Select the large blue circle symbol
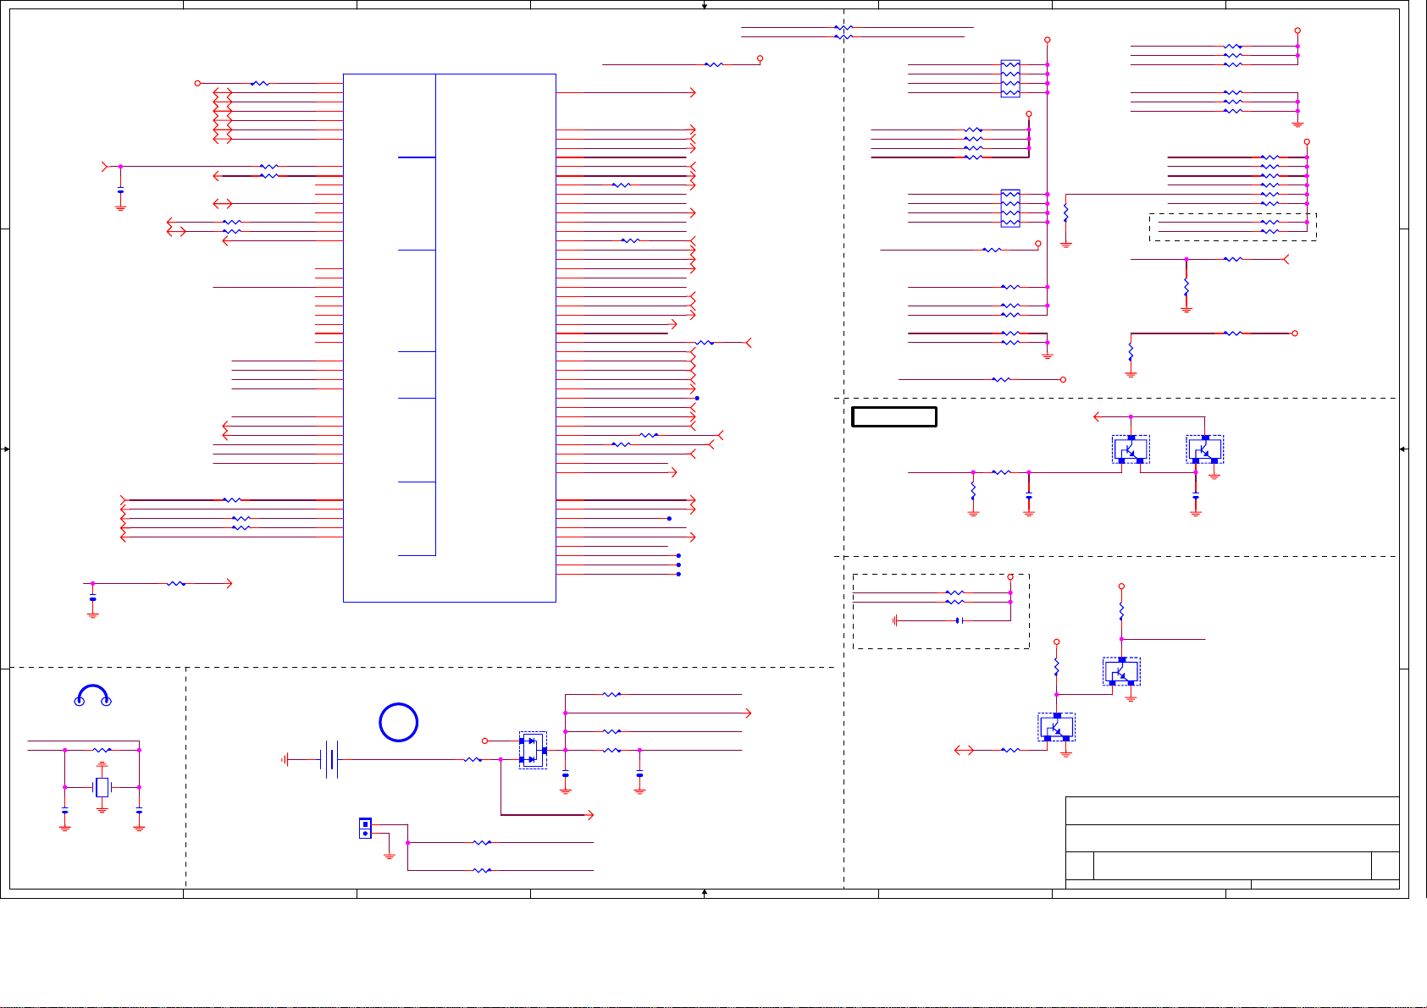The width and height of the screenshot is (1427, 1008). click(x=398, y=723)
